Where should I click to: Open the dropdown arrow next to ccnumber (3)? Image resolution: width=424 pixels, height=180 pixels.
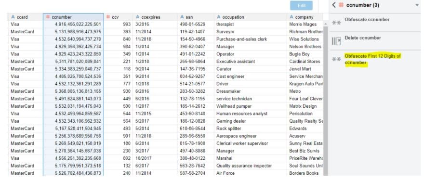tap(417, 5)
